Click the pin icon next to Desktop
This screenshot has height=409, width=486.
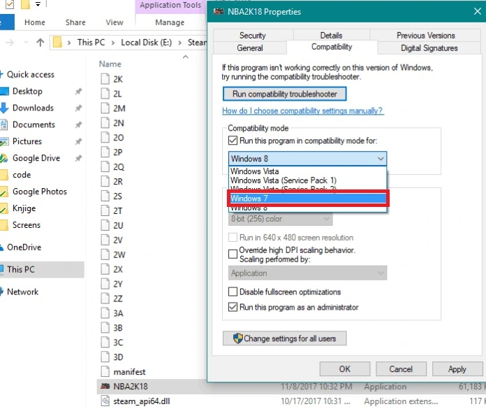(78, 91)
